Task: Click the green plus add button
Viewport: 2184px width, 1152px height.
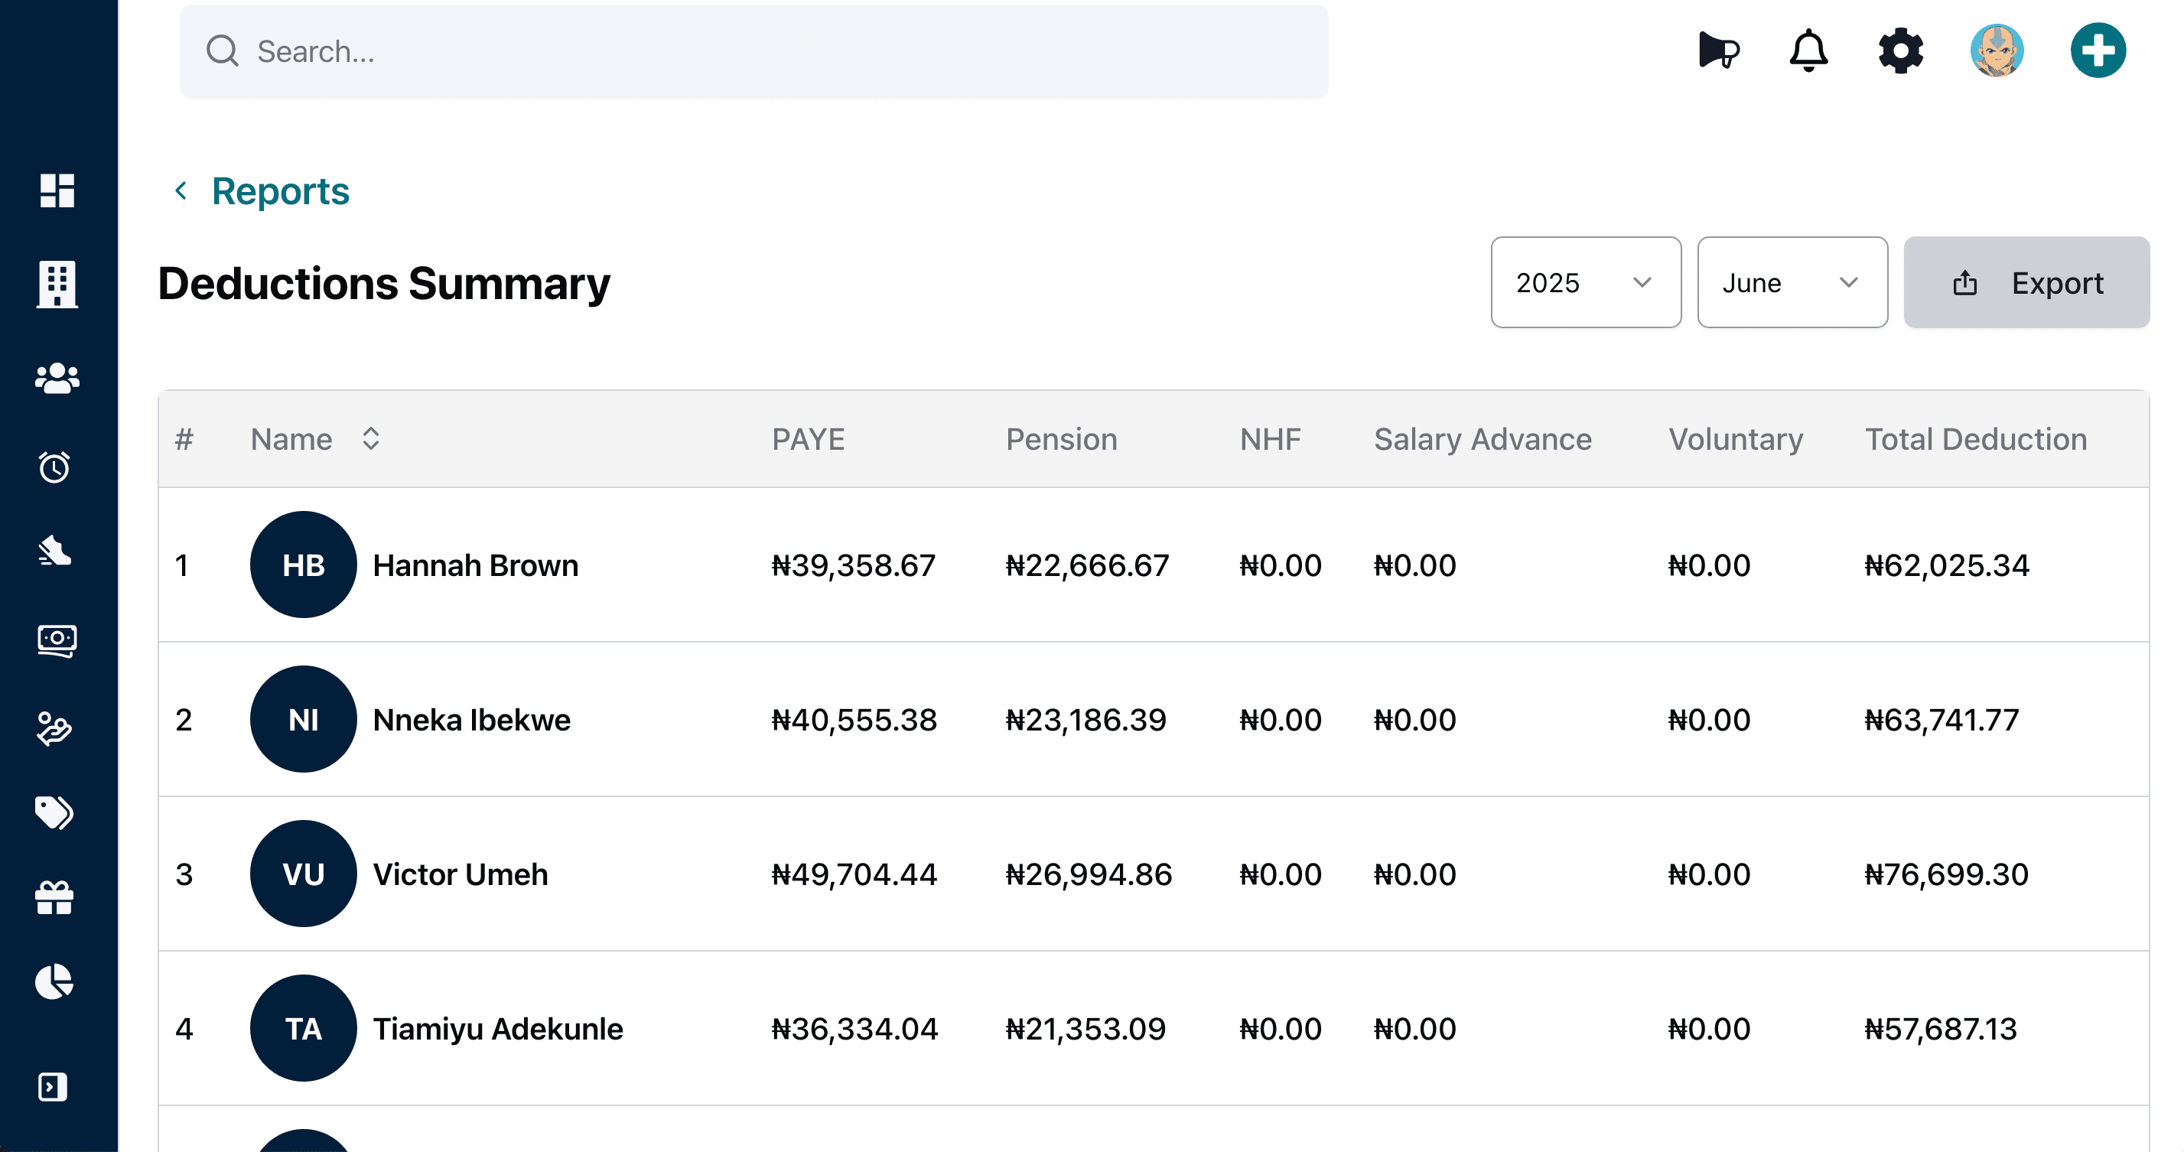Action: [x=2098, y=50]
